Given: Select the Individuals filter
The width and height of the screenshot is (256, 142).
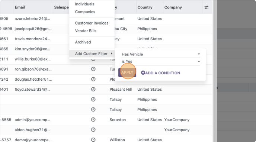Looking at the screenshot, I should tap(84, 4).
